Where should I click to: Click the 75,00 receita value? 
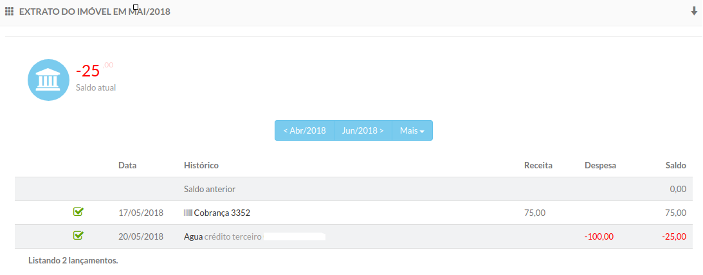point(535,213)
